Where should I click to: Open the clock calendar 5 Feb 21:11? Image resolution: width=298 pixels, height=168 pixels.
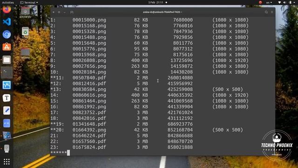pos(156,2)
